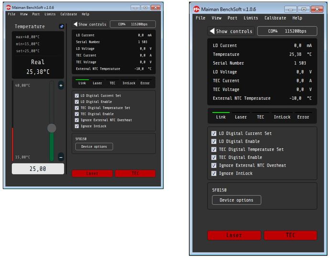The image size is (330, 258).
Task: Click Real 25,38°C temperature readout
Action: [x=38, y=67]
